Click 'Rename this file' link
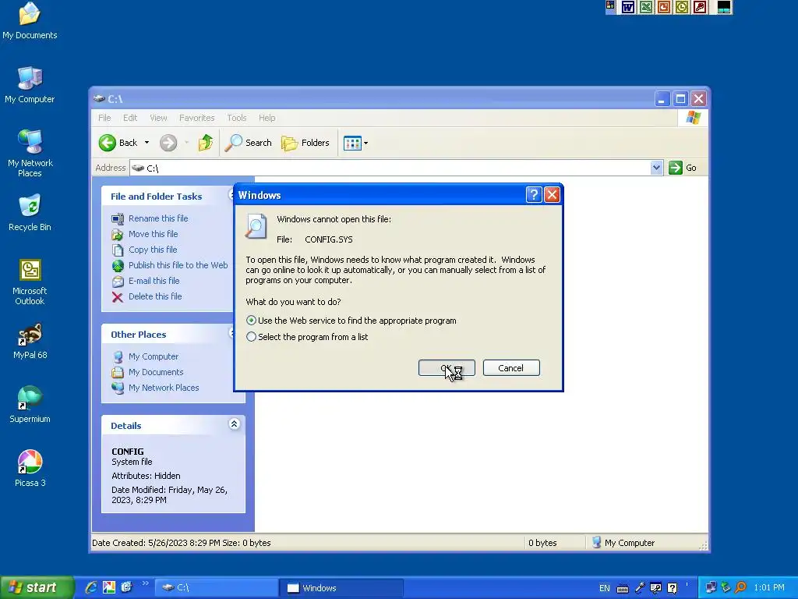 [158, 218]
